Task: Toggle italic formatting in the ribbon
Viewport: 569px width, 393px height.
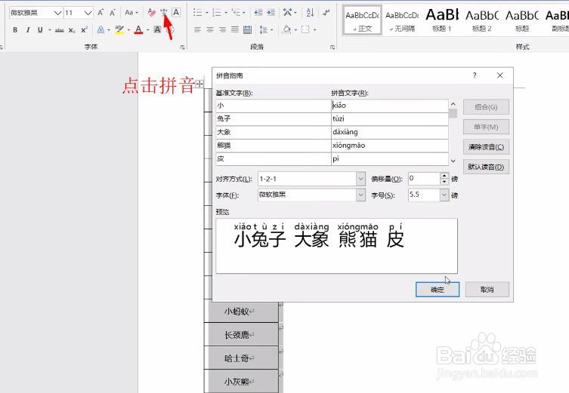Action: click(27, 29)
